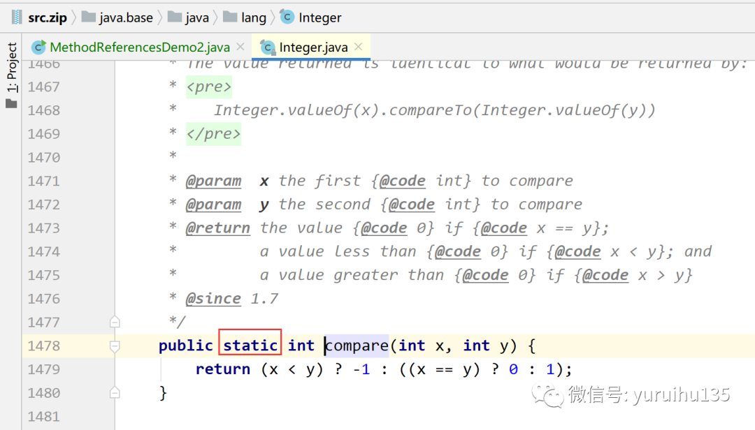Click line number 1471 in gutter
The width and height of the screenshot is (755, 430).
point(44,181)
